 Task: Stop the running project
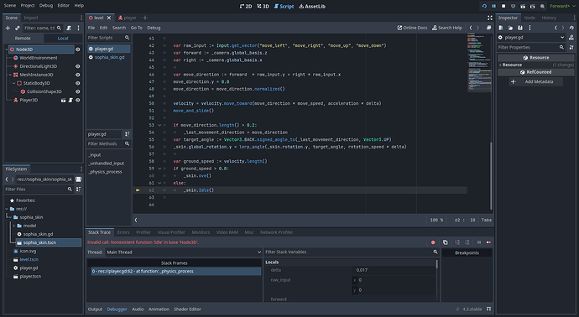[x=503, y=6]
